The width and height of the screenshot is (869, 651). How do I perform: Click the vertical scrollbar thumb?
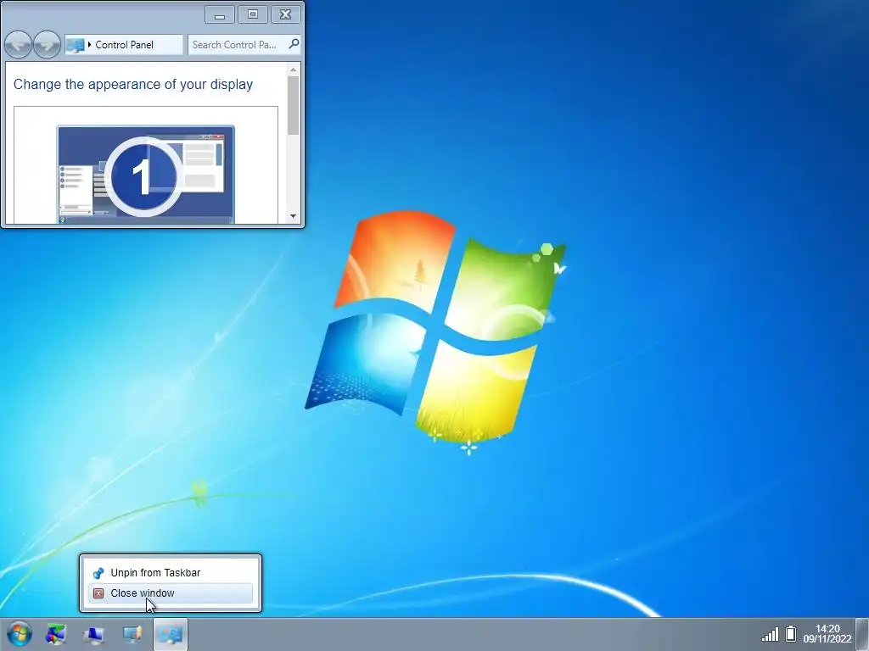click(293, 106)
